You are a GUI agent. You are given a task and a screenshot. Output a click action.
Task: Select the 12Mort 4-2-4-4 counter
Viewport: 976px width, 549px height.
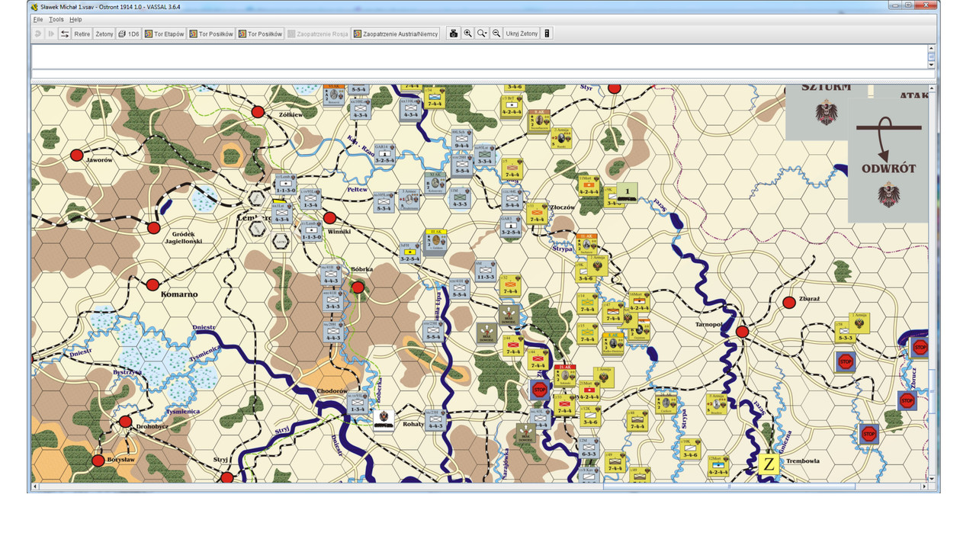(718, 467)
